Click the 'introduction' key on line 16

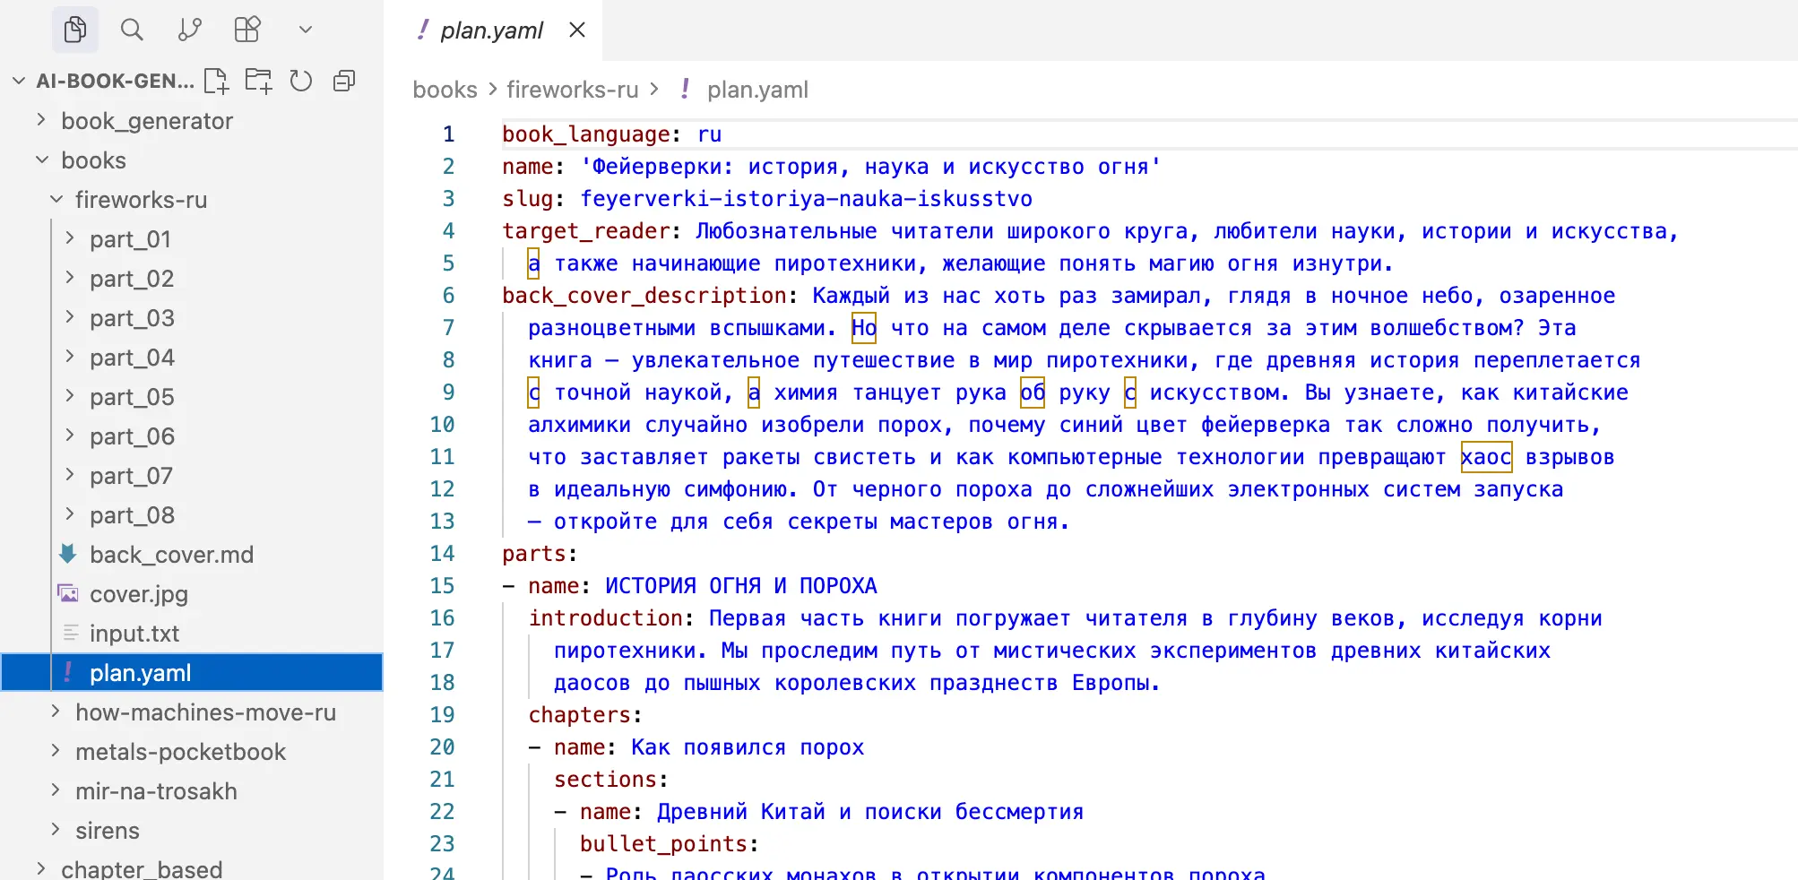point(606,618)
